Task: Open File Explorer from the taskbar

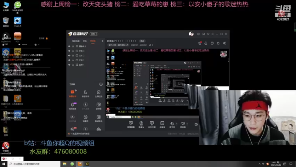Action: click(x=64, y=164)
